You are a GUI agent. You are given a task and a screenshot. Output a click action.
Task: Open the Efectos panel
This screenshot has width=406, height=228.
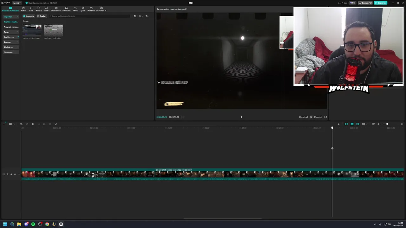(47, 9)
